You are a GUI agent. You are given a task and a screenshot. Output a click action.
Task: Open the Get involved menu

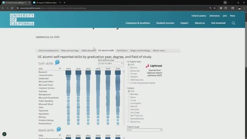coord(218,23)
